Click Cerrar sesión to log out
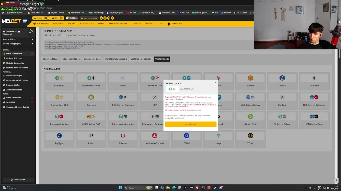Viewport: 341px width, 191px height. pos(18,180)
